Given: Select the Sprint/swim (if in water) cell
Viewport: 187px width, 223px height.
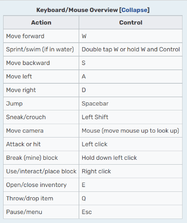Looking at the screenshot, I should click(41, 49).
